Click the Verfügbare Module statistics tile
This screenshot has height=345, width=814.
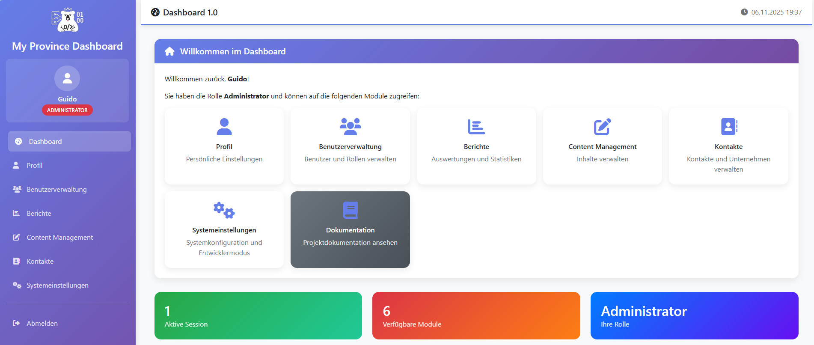click(x=476, y=315)
